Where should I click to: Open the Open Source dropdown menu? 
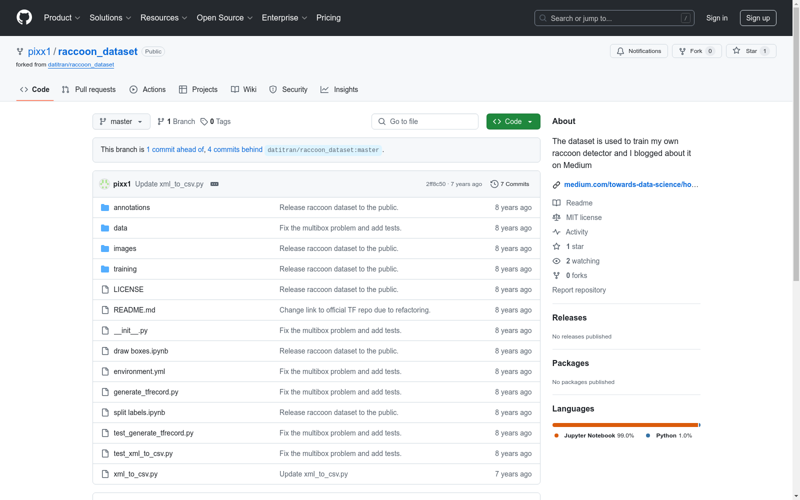pyautogui.click(x=225, y=17)
